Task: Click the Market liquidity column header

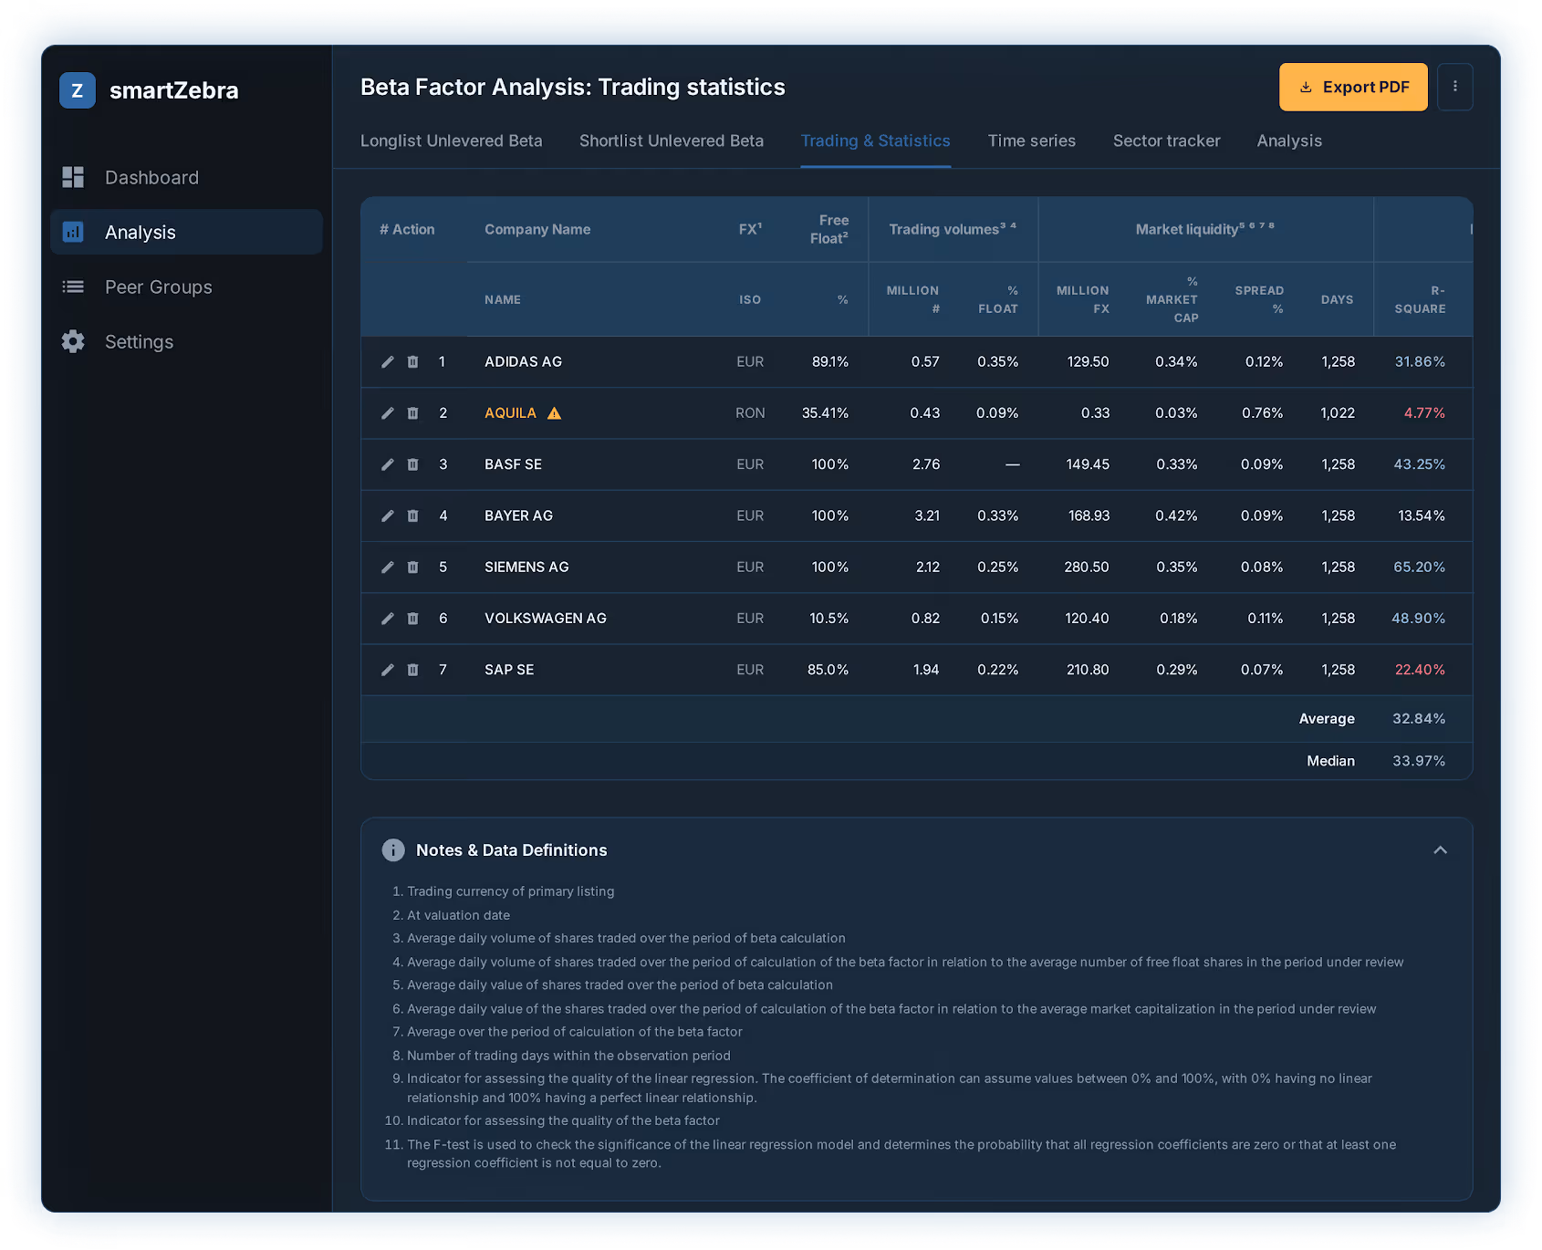Action: (x=1204, y=230)
